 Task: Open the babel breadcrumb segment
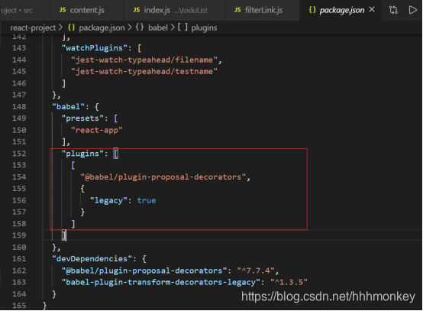coord(158,28)
